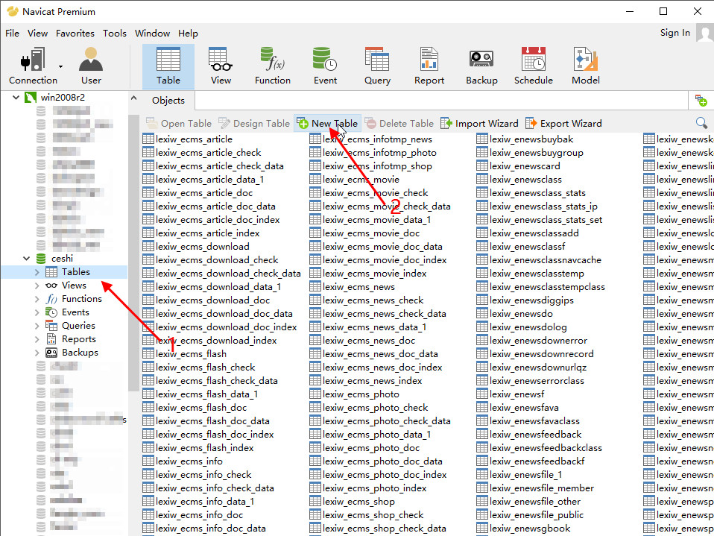
Task: Select table lexiw_ecms_shop_check_data
Action: point(378,529)
